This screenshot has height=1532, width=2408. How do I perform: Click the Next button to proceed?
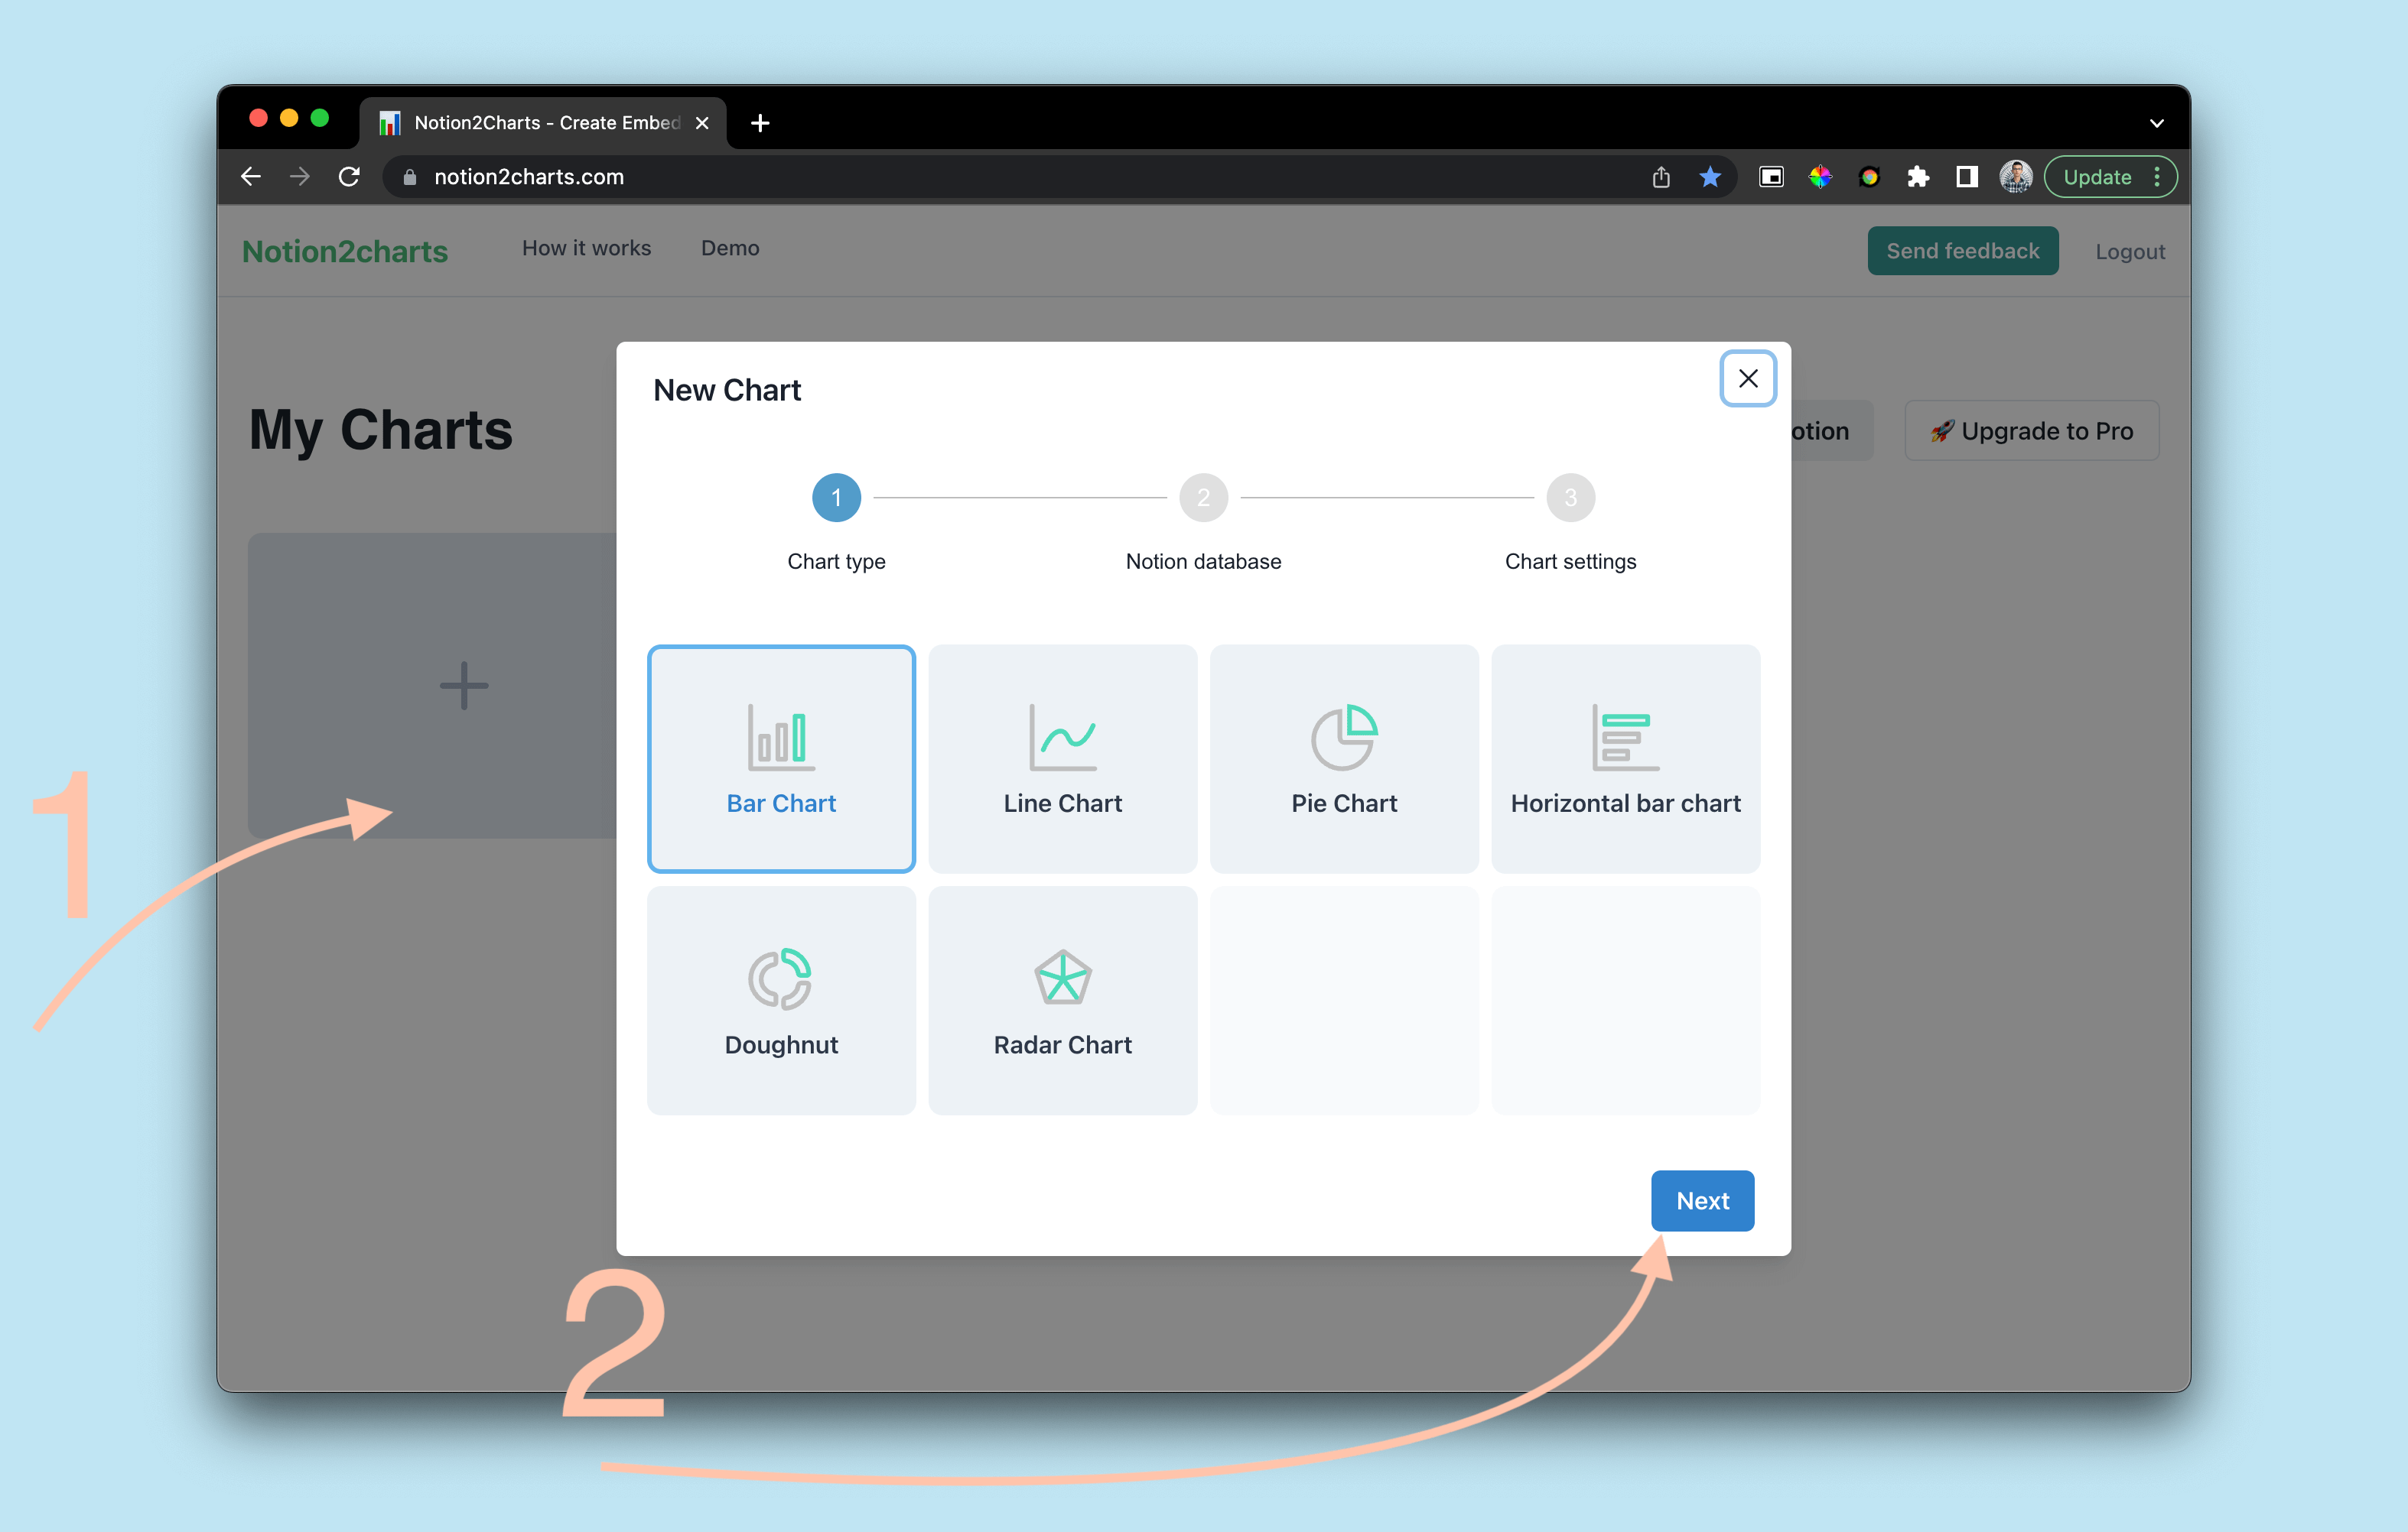(x=1700, y=1200)
